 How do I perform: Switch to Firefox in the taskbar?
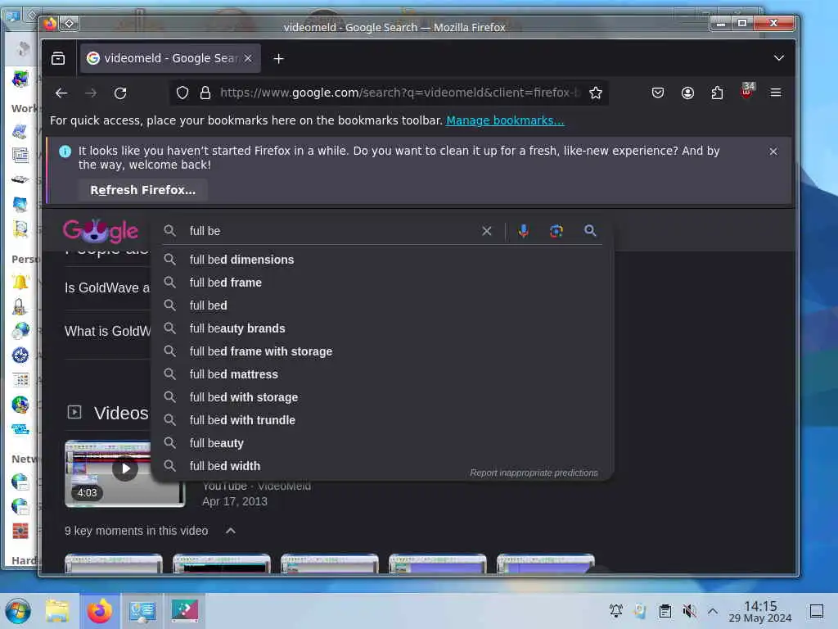(100, 611)
